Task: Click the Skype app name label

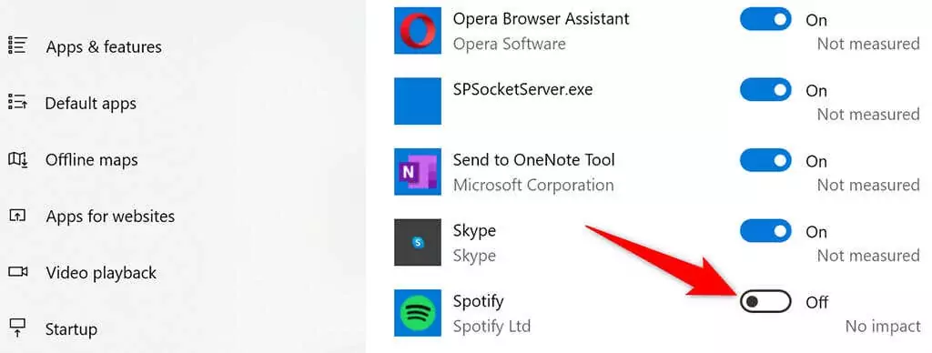Action: click(474, 230)
